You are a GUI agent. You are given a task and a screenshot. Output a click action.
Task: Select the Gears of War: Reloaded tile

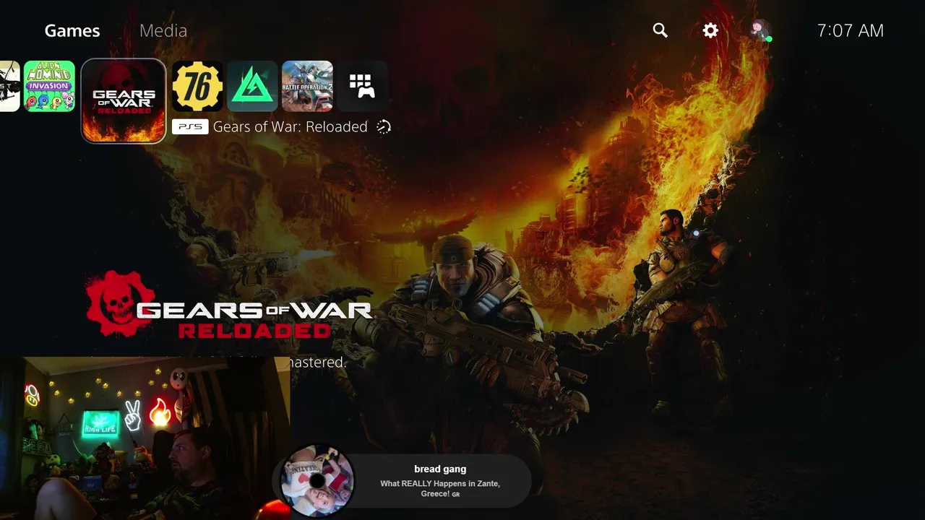124,101
